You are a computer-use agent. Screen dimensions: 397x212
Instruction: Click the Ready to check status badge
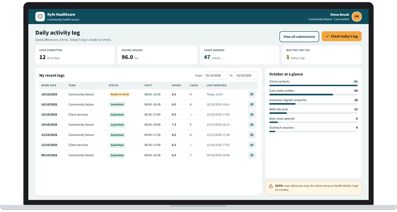pos(120,94)
